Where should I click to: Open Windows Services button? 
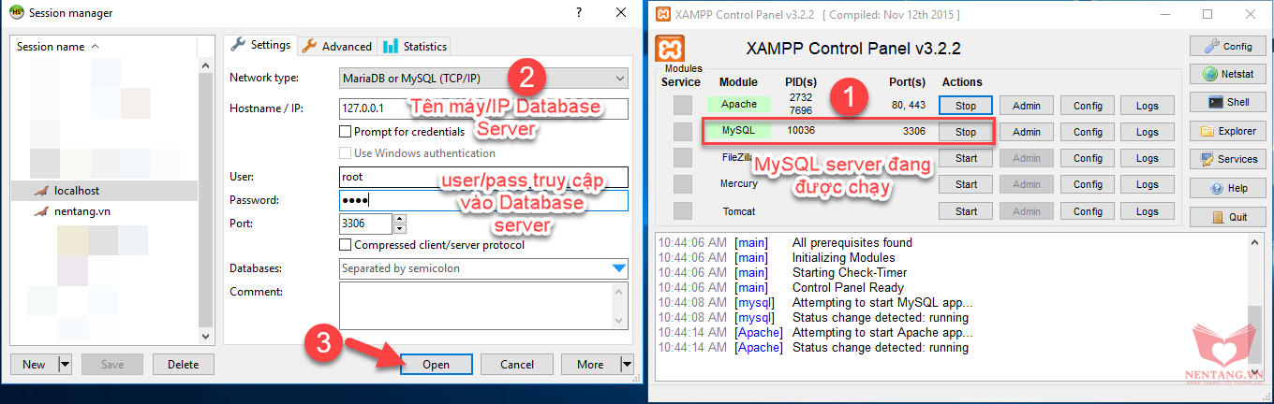coord(1227,159)
